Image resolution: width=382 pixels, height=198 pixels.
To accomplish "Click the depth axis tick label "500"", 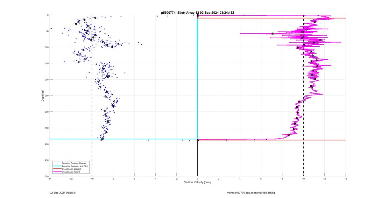I will (46, 176).
